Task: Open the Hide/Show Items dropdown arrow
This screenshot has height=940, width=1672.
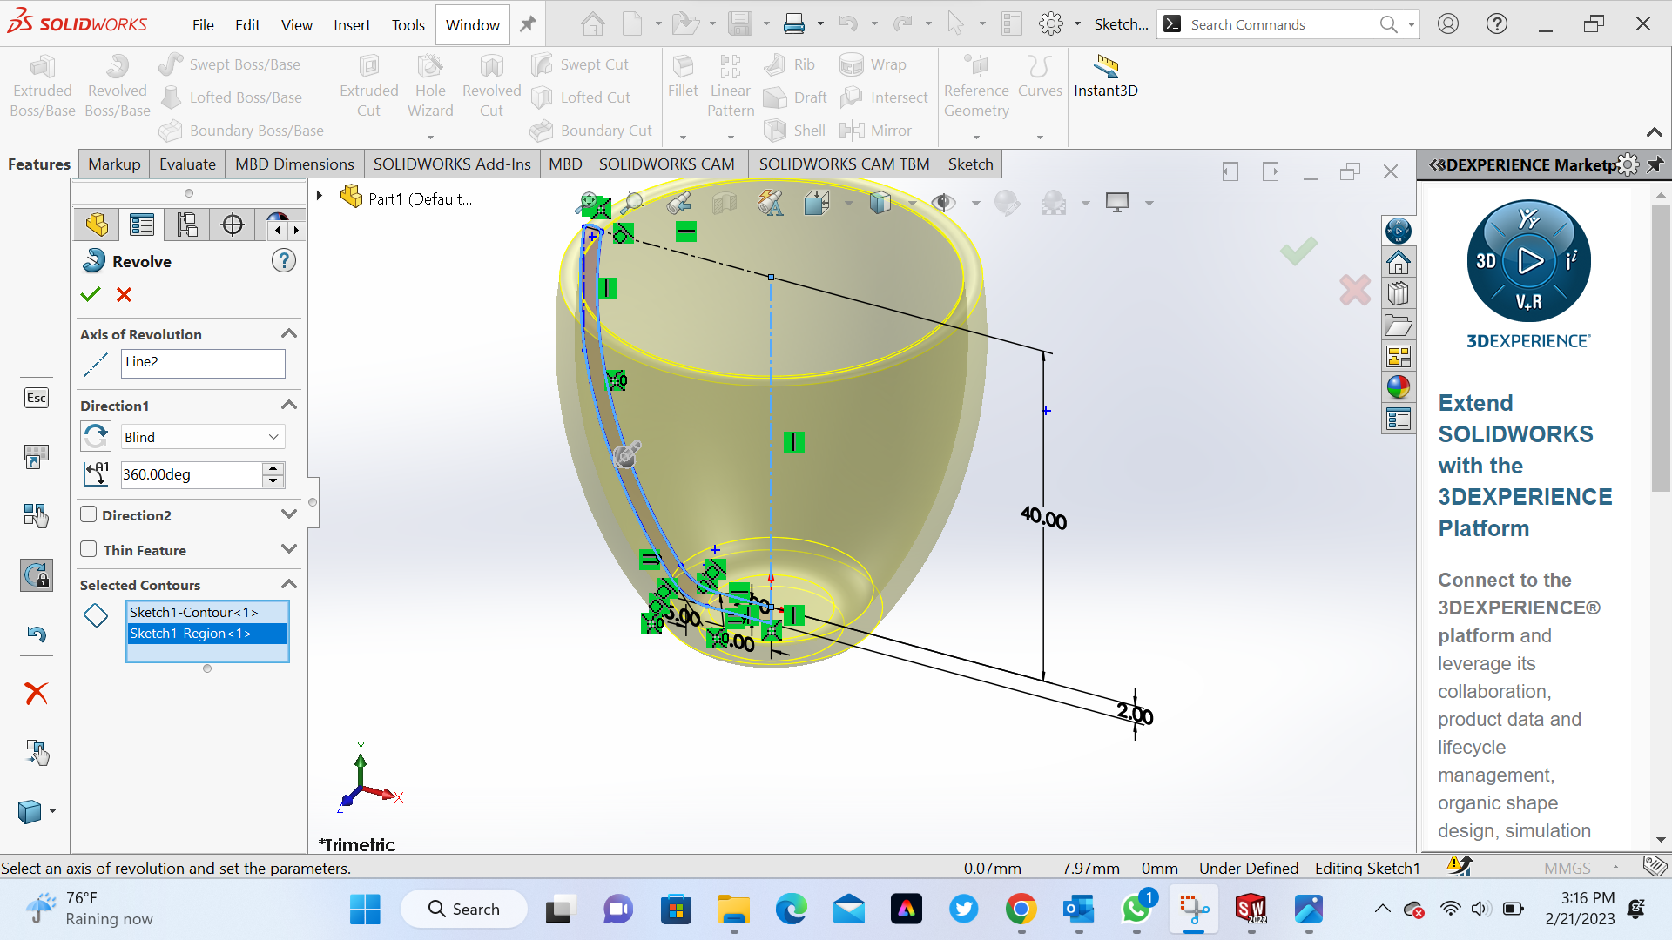Action: 975,204
